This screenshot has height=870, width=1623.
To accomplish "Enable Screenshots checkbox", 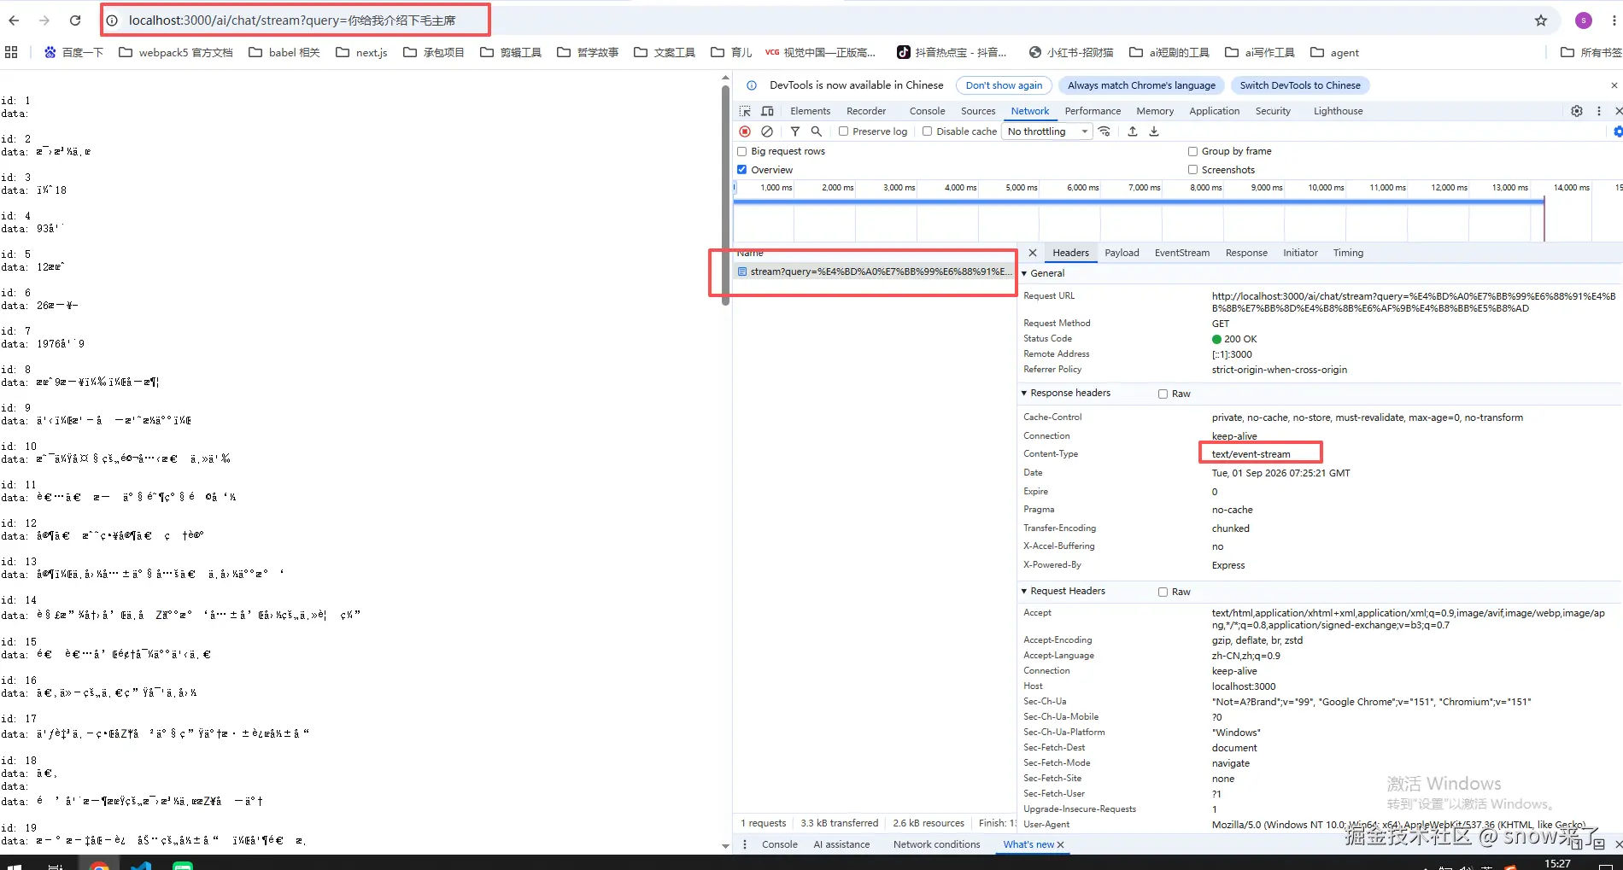I will coord(1192,170).
